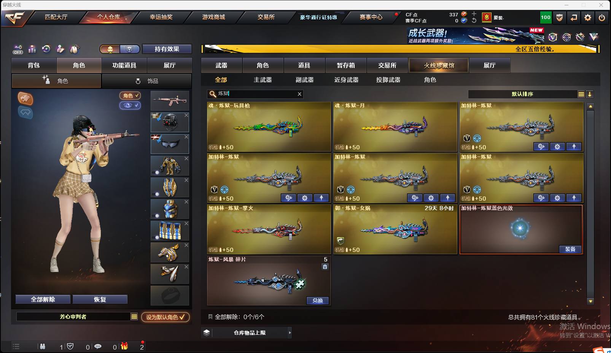
Task: Open the chat bubble icon in the bottom bar
Action: click(98, 347)
